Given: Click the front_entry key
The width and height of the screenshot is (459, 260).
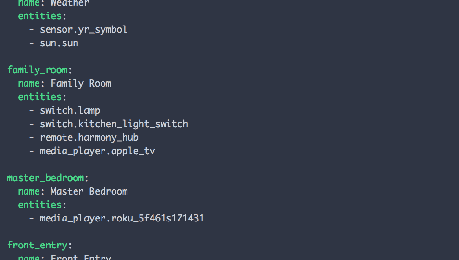Looking at the screenshot, I should tap(38, 246).
